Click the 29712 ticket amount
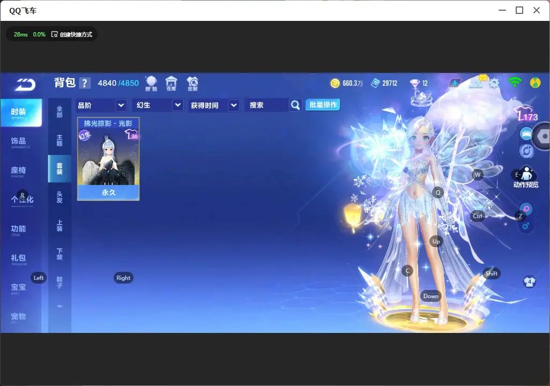The image size is (550, 386). (x=390, y=83)
